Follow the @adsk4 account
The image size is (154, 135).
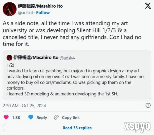coord(43,13)
